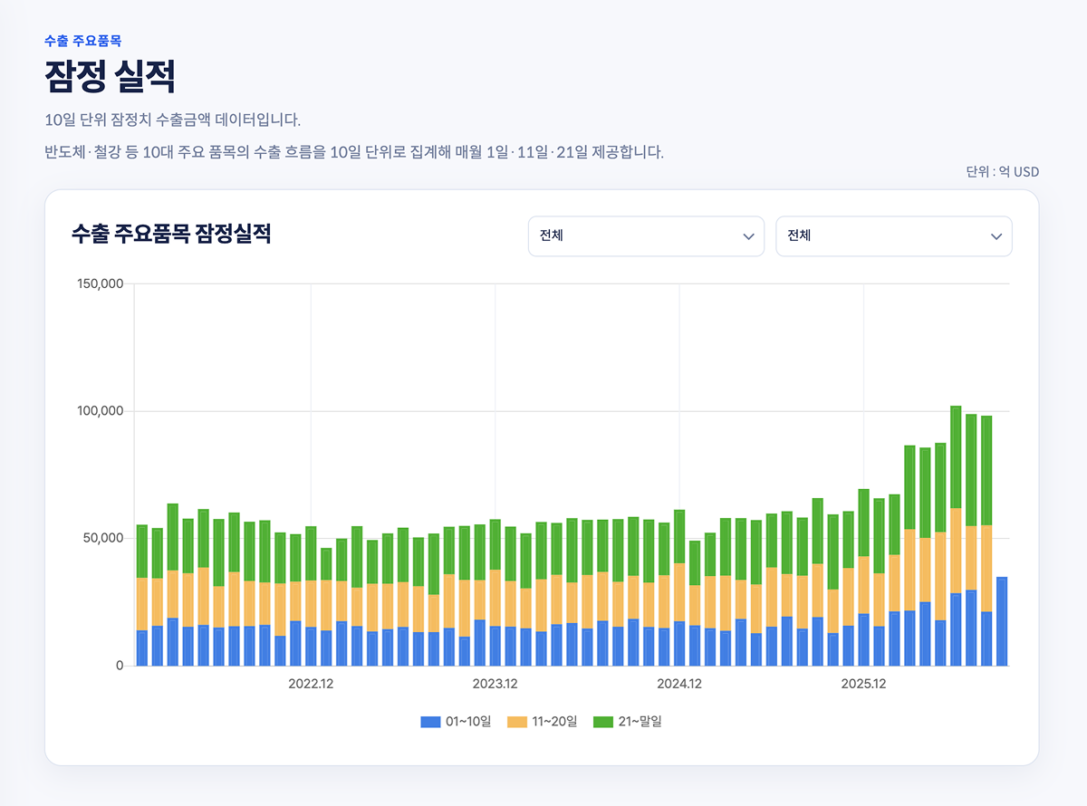The height and width of the screenshot is (806, 1087).
Task: Click the 2022.12 x-axis label
Action: click(311, 684)
